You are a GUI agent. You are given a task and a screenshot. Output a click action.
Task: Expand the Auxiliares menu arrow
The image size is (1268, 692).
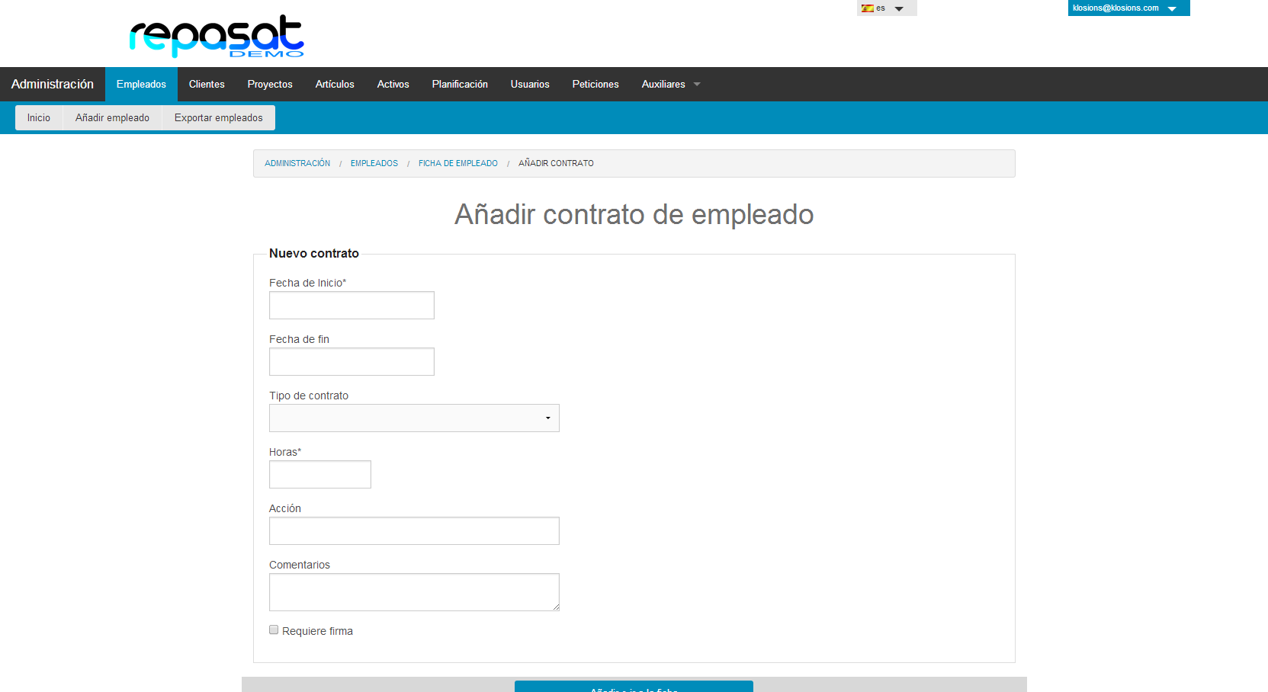click(x=697, y=85)
